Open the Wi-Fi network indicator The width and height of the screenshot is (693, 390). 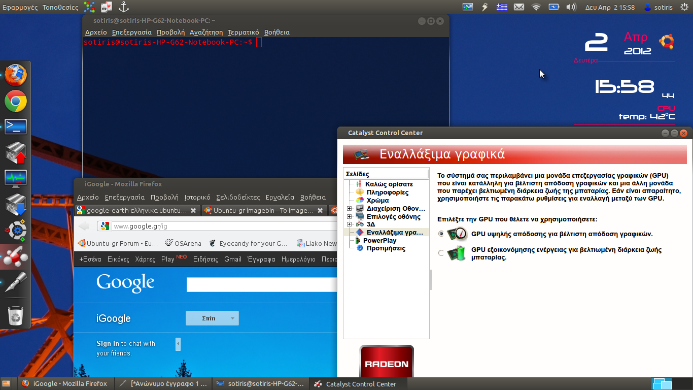pos(536,7)
